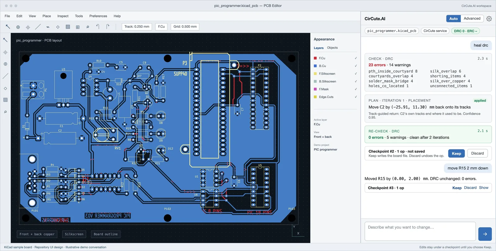Image resolution: width=496 pixels, height=251 pixels.
Task: Select the diamond shape tool in top toolbar
Action: [58, 27]
